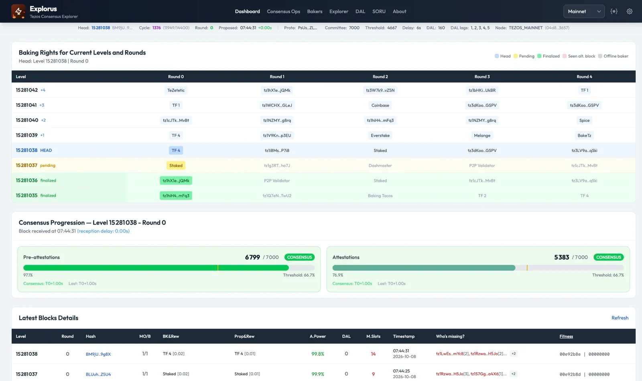Open block hash BLUuh..Z5U4 link
The image size is (642, 381).
98,374
